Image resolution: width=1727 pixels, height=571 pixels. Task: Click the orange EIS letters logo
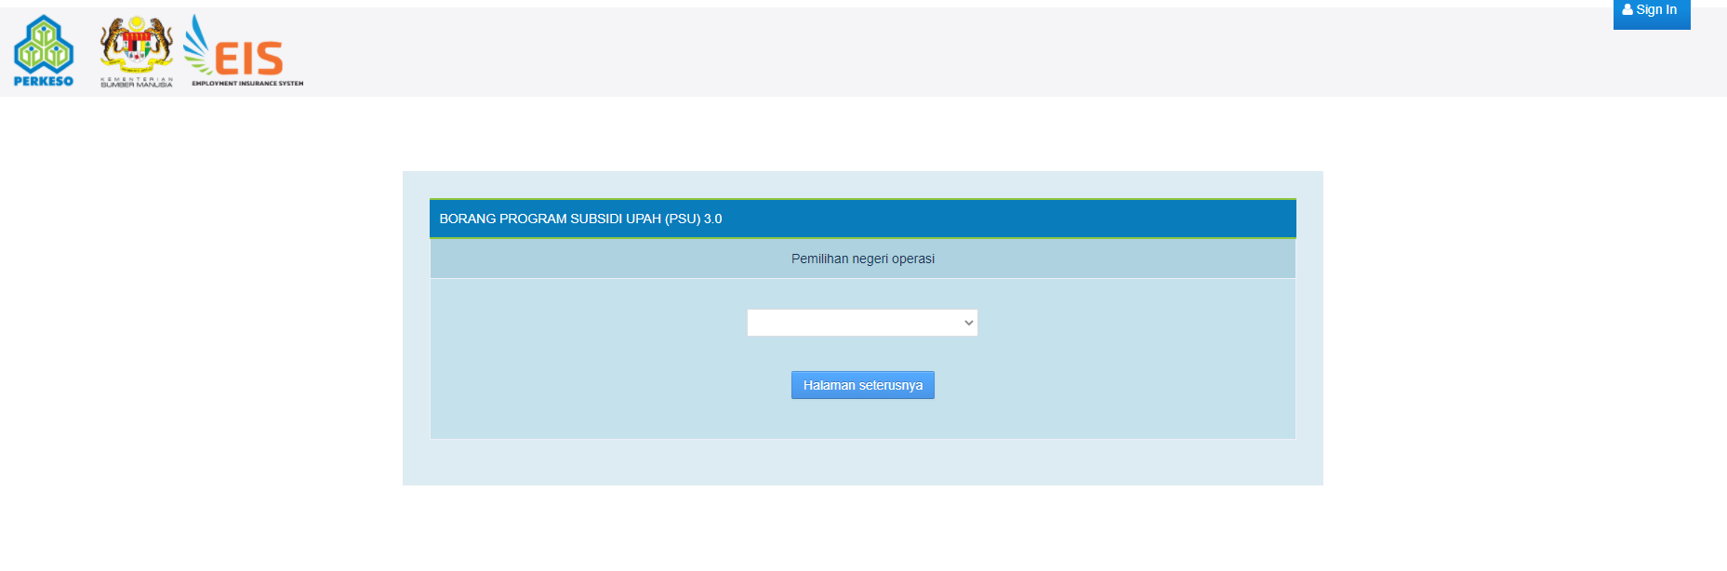point(248,59)
